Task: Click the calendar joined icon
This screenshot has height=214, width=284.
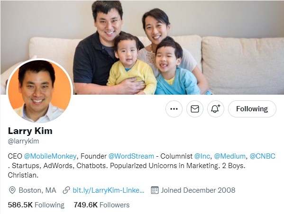Action: pos(155,190)
